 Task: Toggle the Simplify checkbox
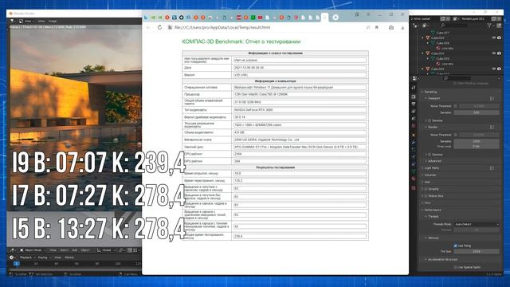pyautogui.click(x=426, y=189)
